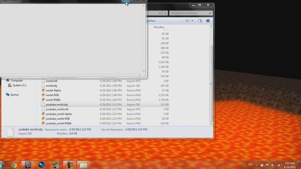Open the network signal icon in tray
Screen dimensions: 301x169
pyautogui.click(x=278, y=165)
